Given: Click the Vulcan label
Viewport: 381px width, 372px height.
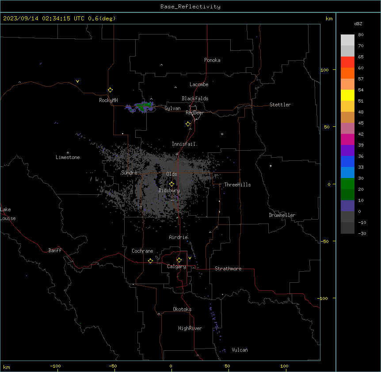Looking at the screenshot, I should pos(239,350).
